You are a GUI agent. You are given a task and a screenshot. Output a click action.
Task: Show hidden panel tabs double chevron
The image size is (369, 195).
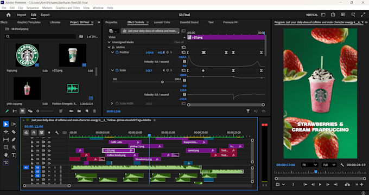pos(99,22)
